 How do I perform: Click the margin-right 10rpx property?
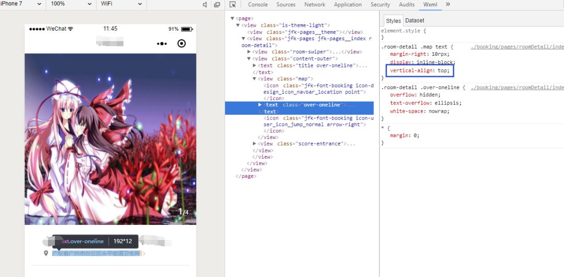[x=420, y=54]
